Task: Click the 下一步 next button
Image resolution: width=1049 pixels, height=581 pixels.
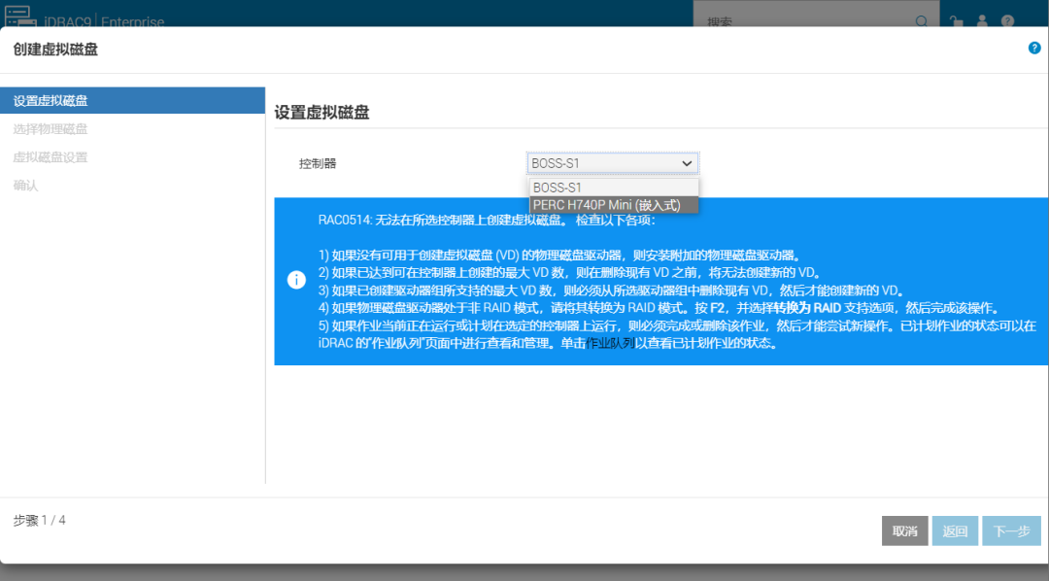Action: (1011, 530)
